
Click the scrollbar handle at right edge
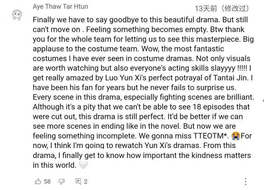click(263, 101)
